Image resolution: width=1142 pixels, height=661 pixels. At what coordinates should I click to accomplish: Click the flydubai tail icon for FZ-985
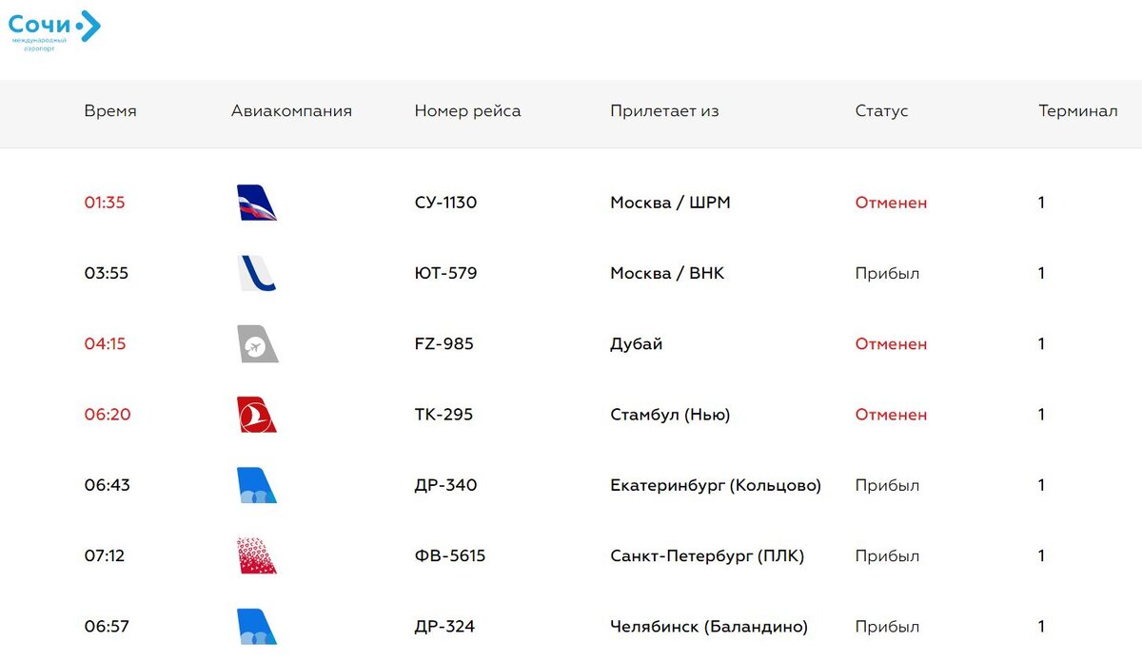pos(257,343)
